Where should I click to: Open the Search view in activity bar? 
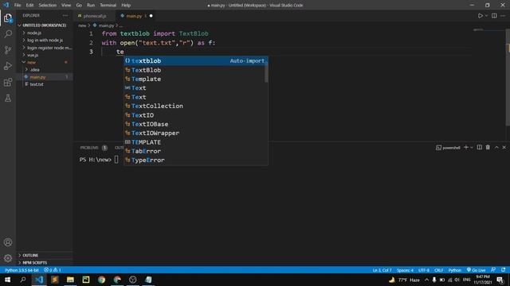pyautogui.click(x=8, y=33)
